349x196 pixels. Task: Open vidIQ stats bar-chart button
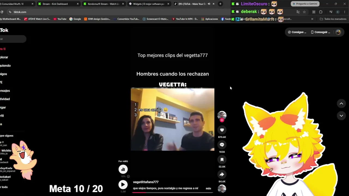(x=123, y=169)
